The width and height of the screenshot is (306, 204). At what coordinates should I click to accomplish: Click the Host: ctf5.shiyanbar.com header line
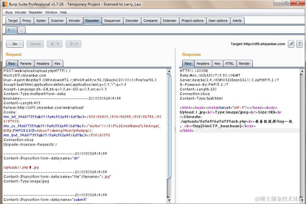pyautogui.click(x=25, y=75)
